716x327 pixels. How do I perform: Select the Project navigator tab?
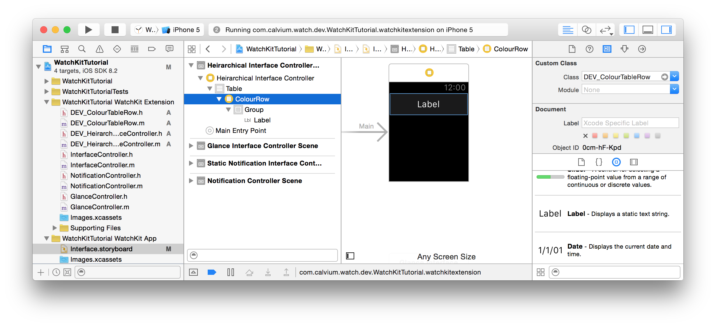click(x=47, y=49)
